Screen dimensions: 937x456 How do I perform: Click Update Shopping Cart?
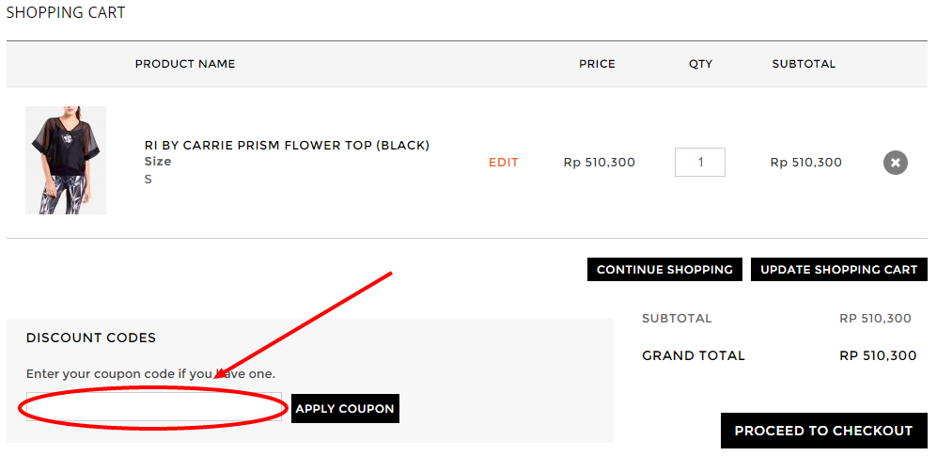point(838,270)
